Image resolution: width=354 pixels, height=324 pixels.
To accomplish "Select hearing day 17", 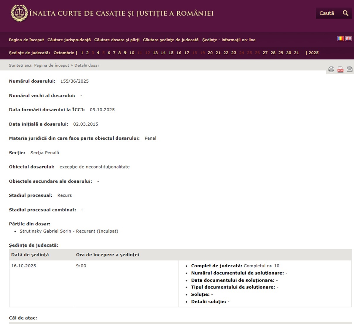I will coord(187,53).
